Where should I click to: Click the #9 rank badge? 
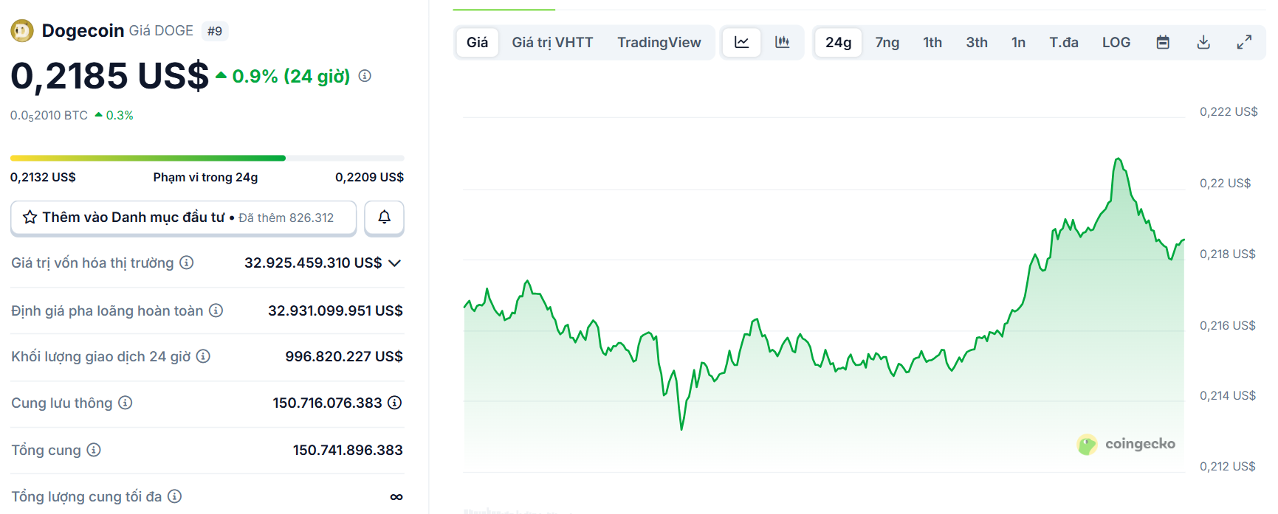pos(215,31)
